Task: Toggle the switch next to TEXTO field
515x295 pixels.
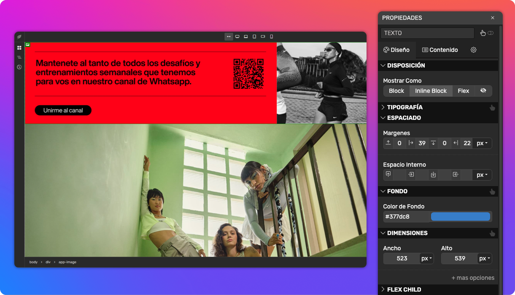Action: coord(491,33)
